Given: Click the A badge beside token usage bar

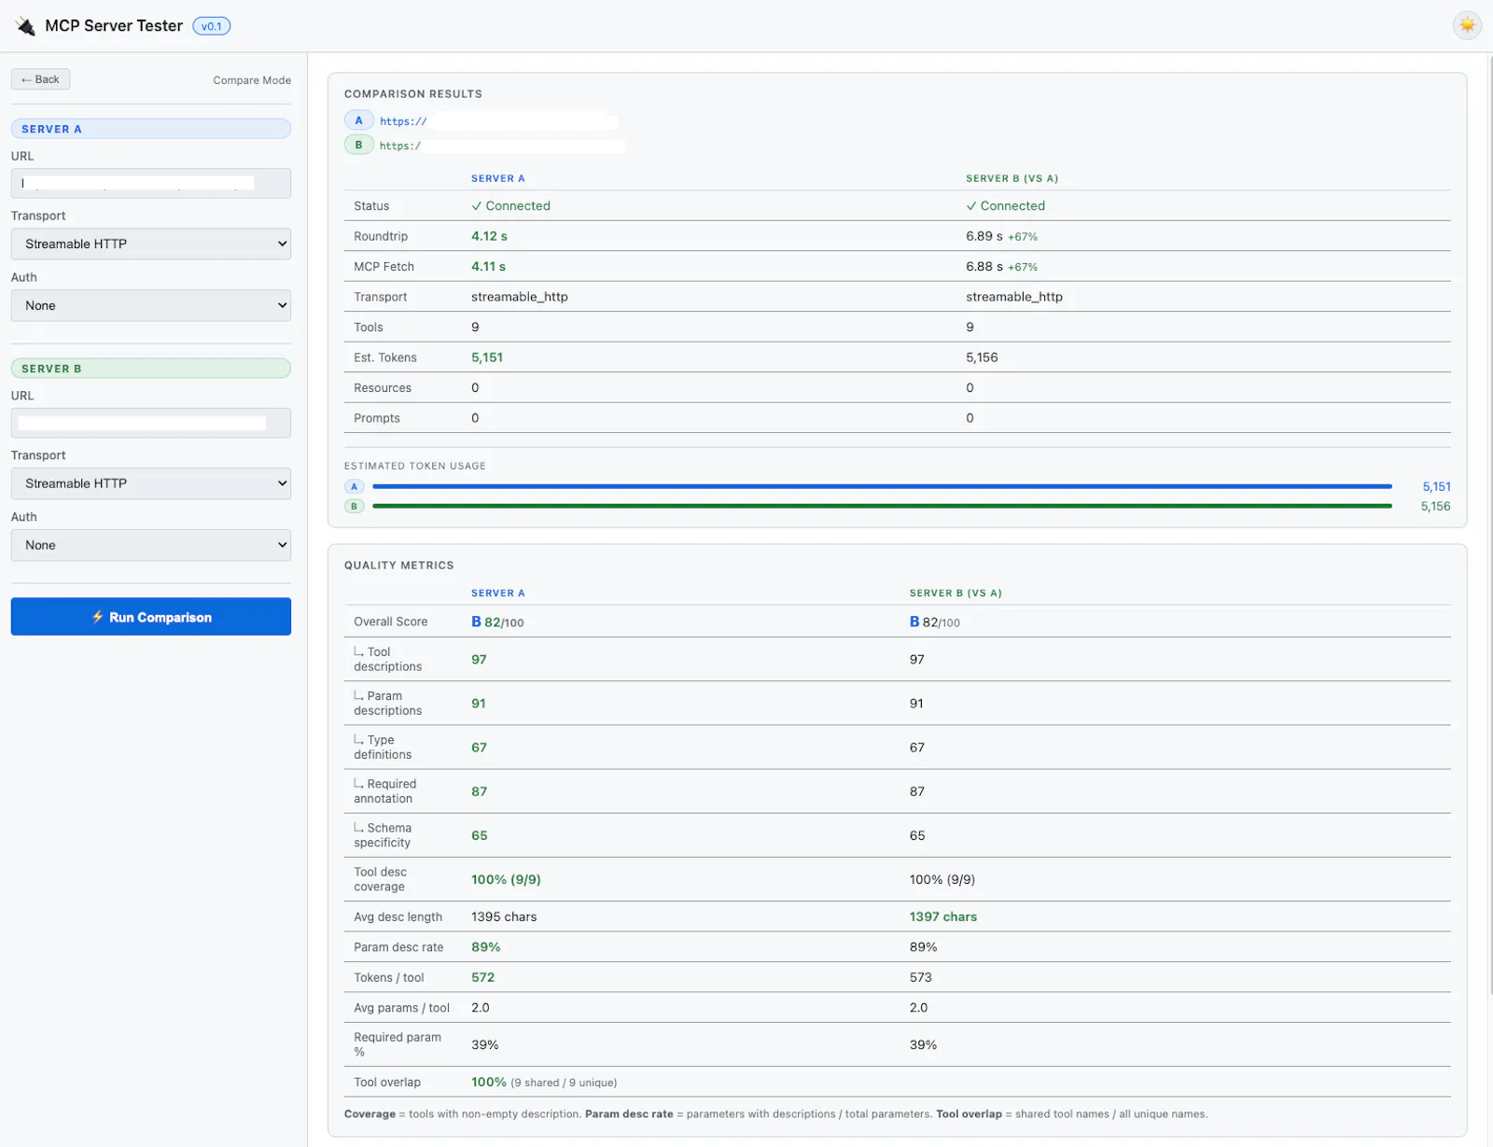Looking at the screenshot, I should tap(355, 486).
